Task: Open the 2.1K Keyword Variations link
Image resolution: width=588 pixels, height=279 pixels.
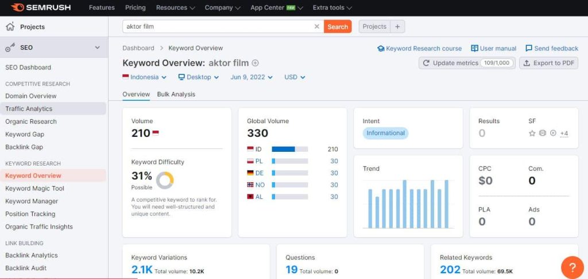Action: coord(142,269)
